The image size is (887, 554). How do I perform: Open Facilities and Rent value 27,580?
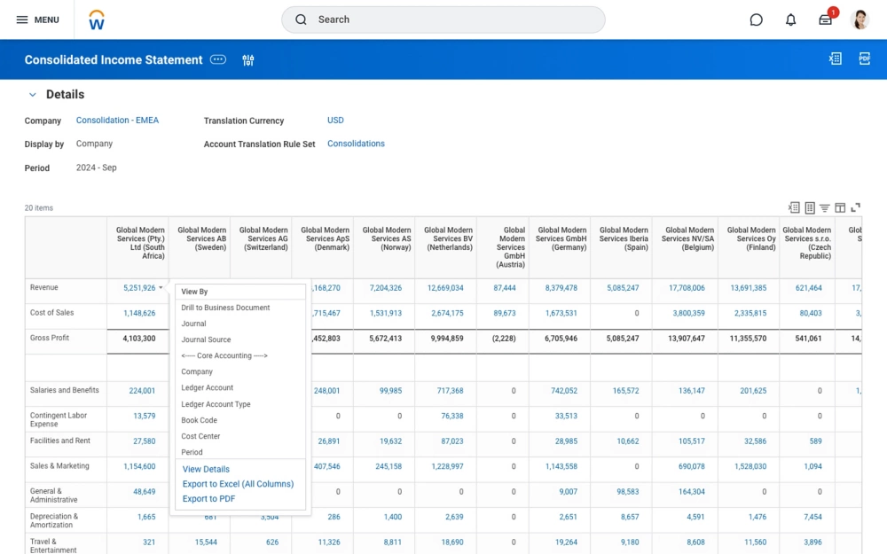[145, 441]
